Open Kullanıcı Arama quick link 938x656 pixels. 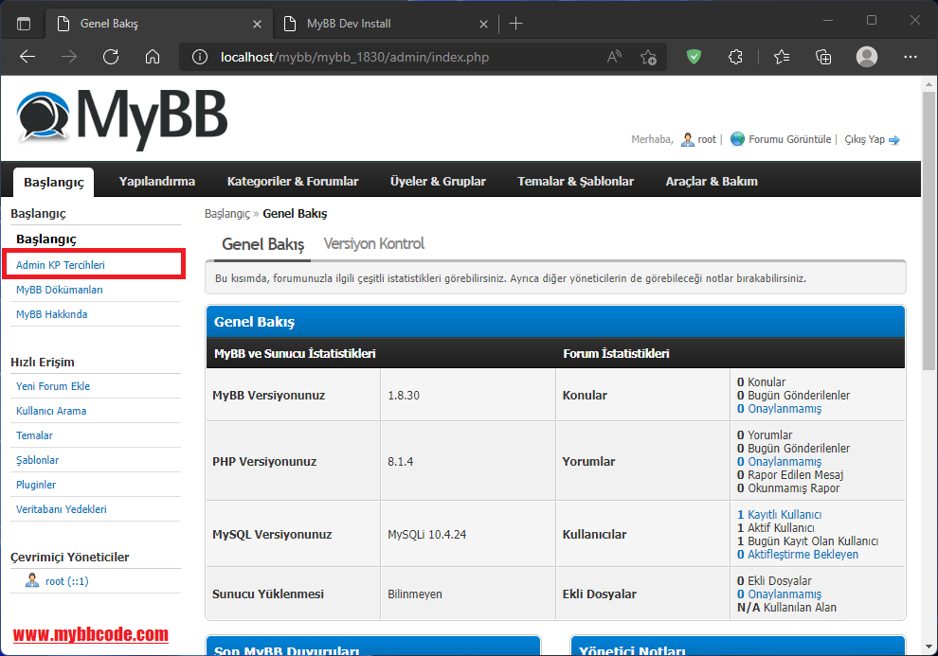point(51,411)
